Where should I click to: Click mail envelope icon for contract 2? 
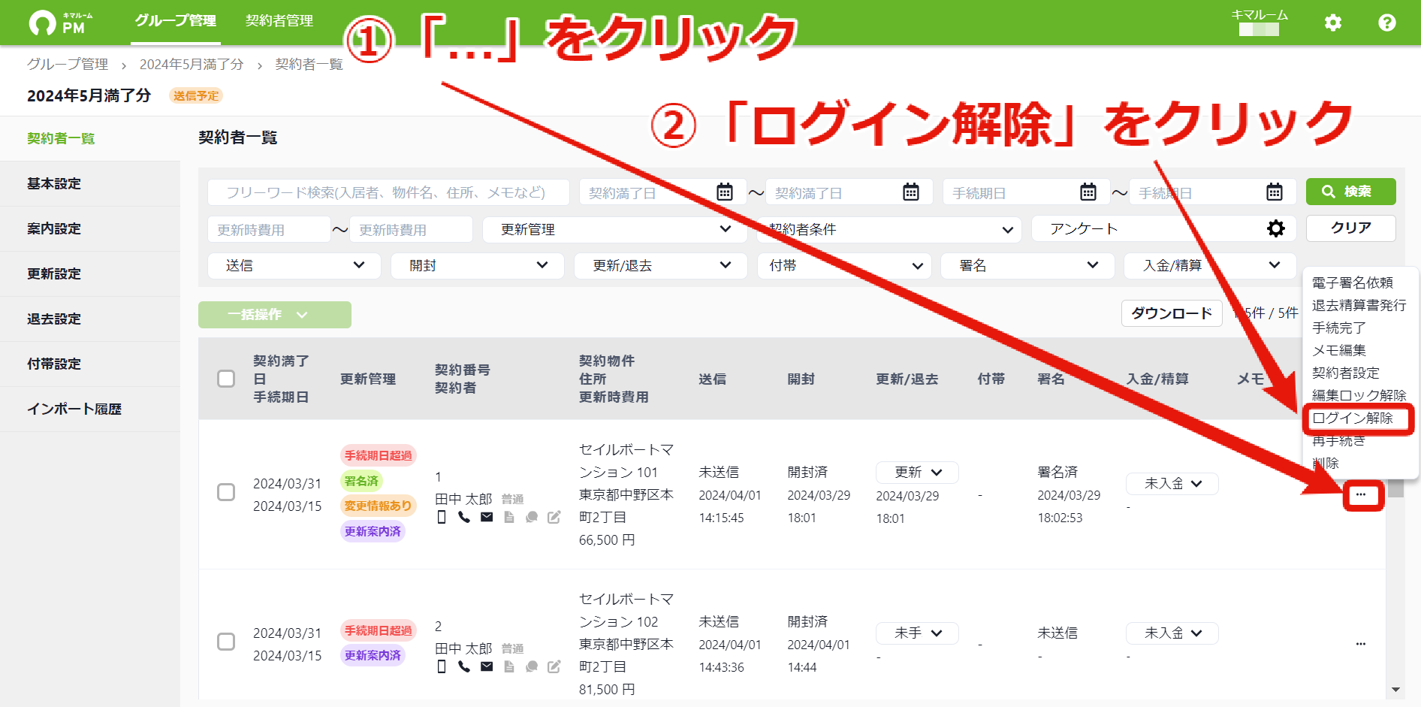(487, 666)
